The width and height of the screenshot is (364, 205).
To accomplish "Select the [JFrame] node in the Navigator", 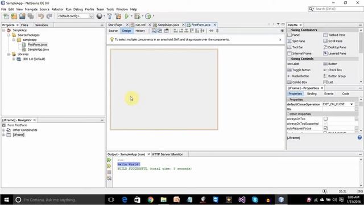I will coord(19,135).
